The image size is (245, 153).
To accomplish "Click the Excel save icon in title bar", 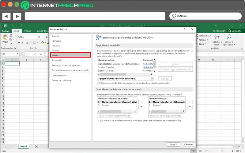I will 5,25.
